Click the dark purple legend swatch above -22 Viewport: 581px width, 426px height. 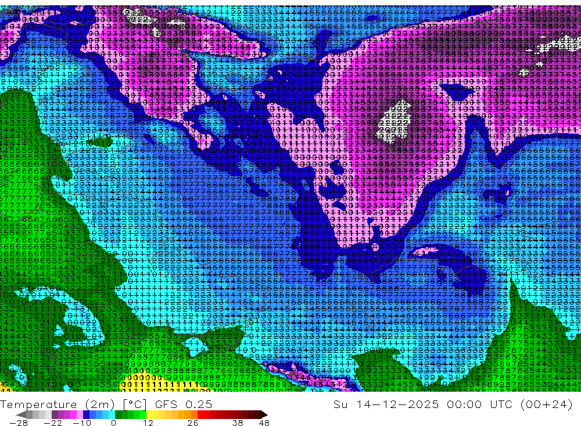coord(55,414)
